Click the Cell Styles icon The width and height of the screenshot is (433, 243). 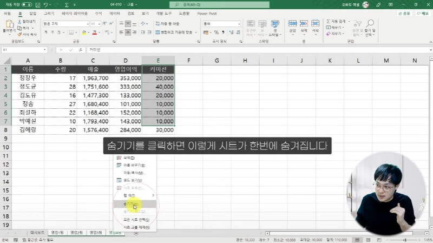275,24
